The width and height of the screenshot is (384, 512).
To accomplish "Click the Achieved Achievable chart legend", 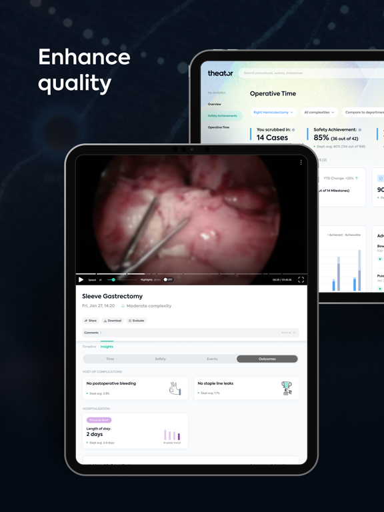I will [344, 235].
